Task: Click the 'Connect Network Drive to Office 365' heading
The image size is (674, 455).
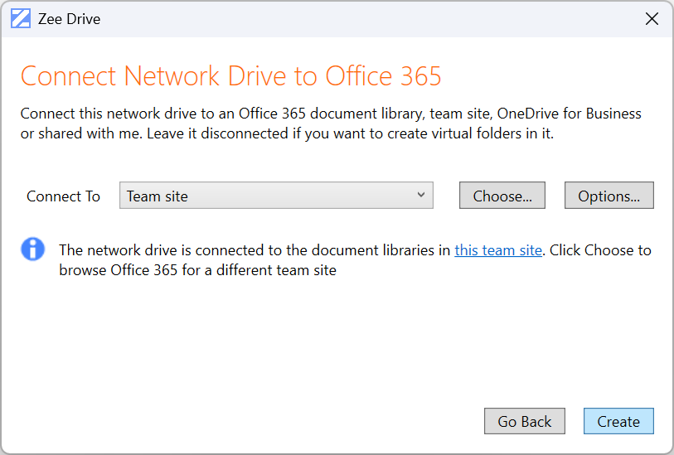Action: (x=230, y=76)
